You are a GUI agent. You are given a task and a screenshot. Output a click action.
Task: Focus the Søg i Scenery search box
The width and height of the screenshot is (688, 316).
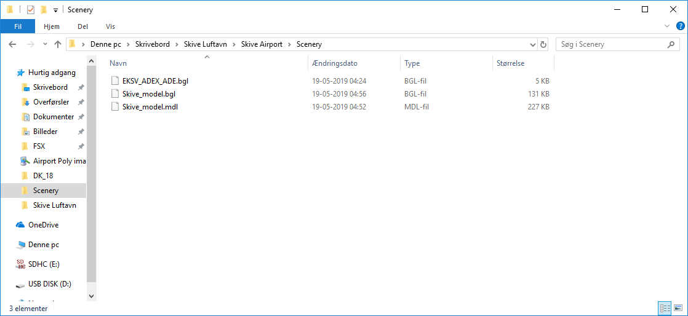pyautogui.click(x=612, y=44)
